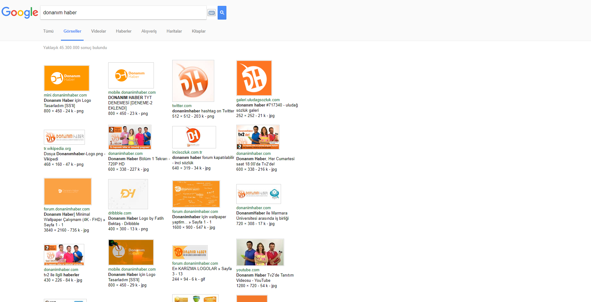Open the Marmara Üniversitesi partnership thumbnail
The image size is (591, 302).
click(x=259, y=194)
